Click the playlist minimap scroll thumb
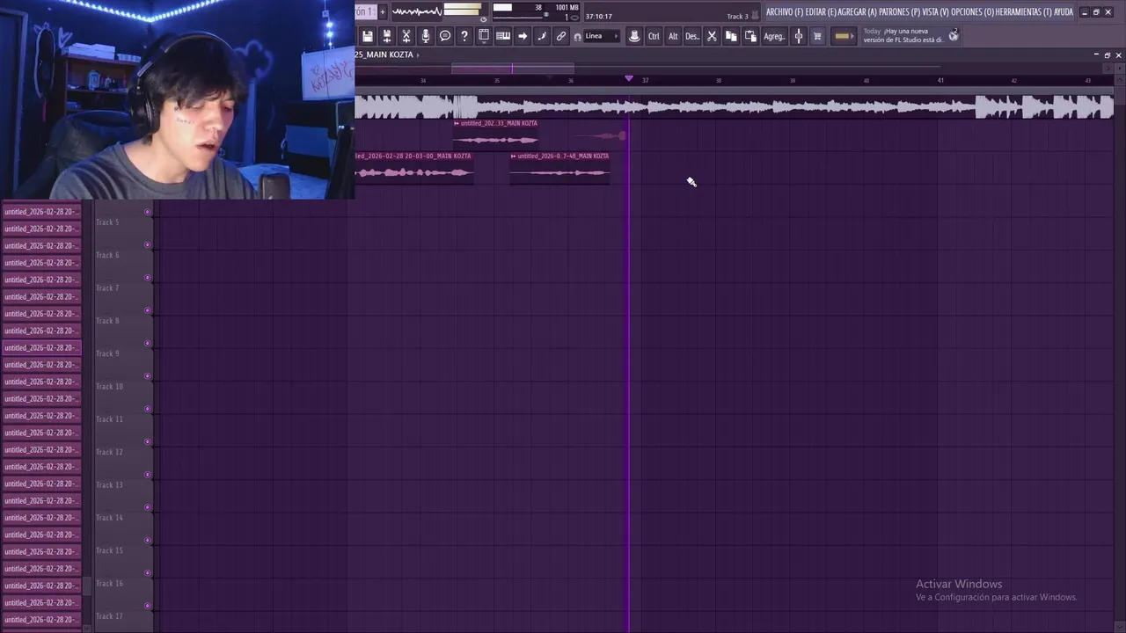The width and height of the screenshot is (1126, 633). tap(513, 68)
